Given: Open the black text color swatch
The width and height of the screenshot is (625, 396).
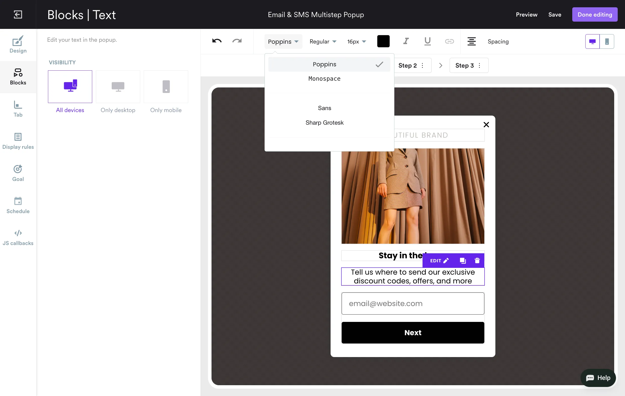Looking at the screenshot, I should pos(383,41).
